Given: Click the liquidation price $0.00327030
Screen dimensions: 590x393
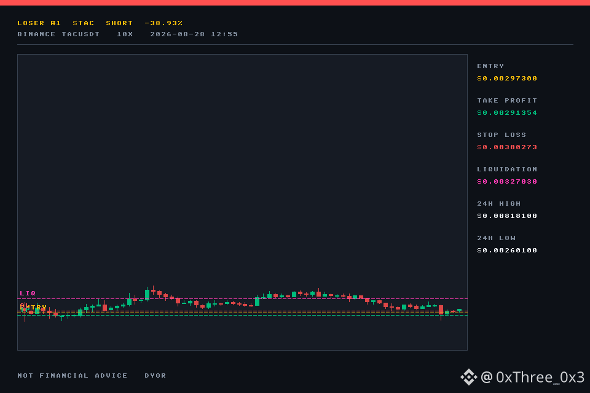Looking at the screenshot, I should tap(507, 181).
